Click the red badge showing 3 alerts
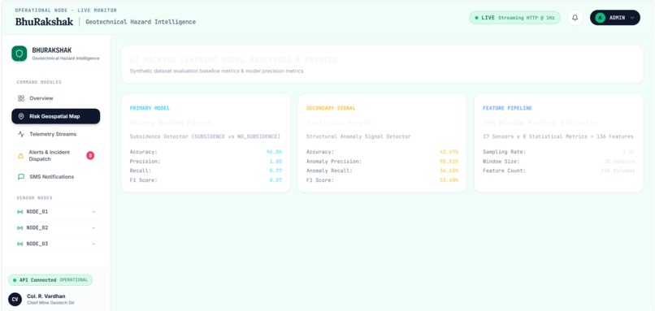The image size is (655, 311). click(90, 155)
